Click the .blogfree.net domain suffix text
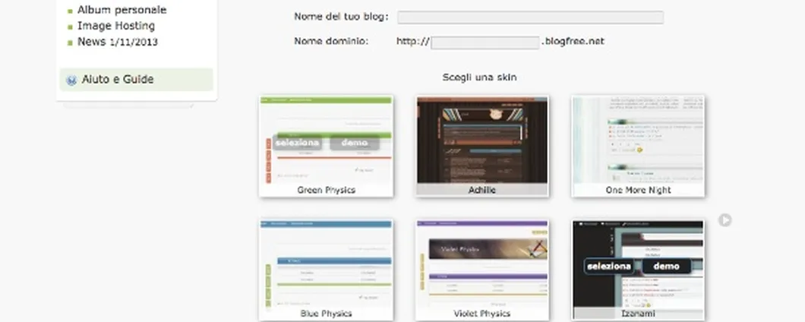 (573, 42)
